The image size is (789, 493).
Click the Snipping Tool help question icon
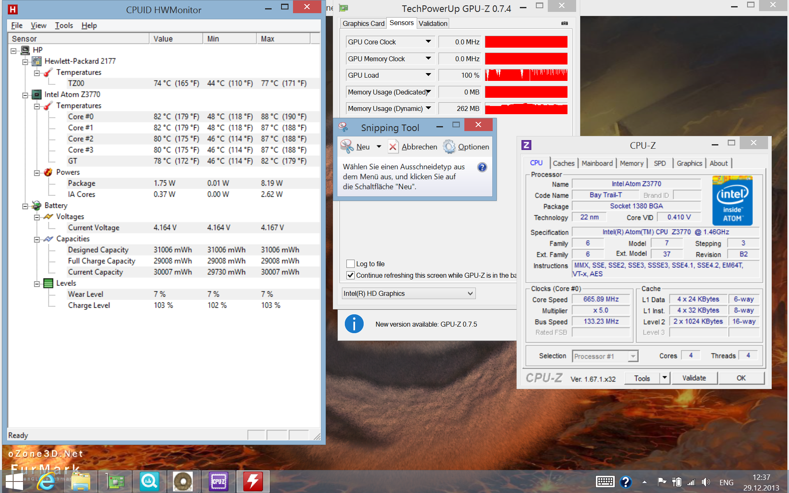[482, 167]
